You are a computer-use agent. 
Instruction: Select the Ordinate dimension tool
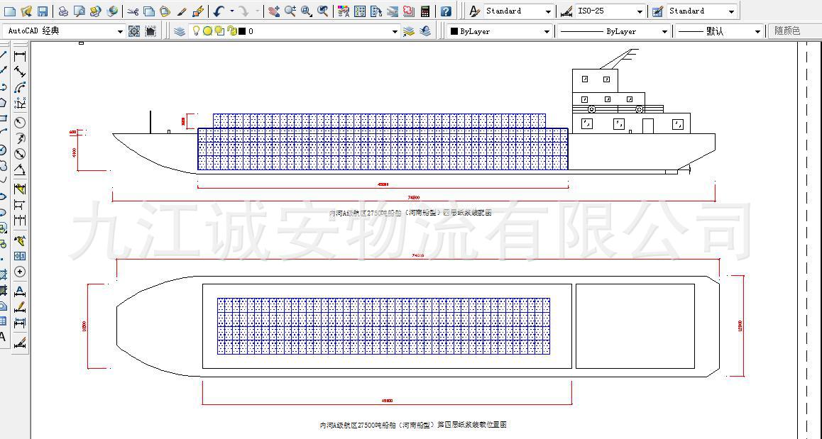click(x=20, y=103)
